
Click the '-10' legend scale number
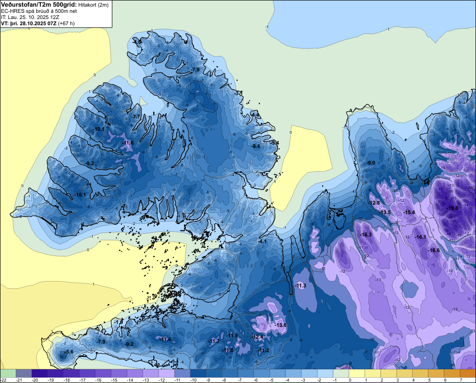[193, 380]
